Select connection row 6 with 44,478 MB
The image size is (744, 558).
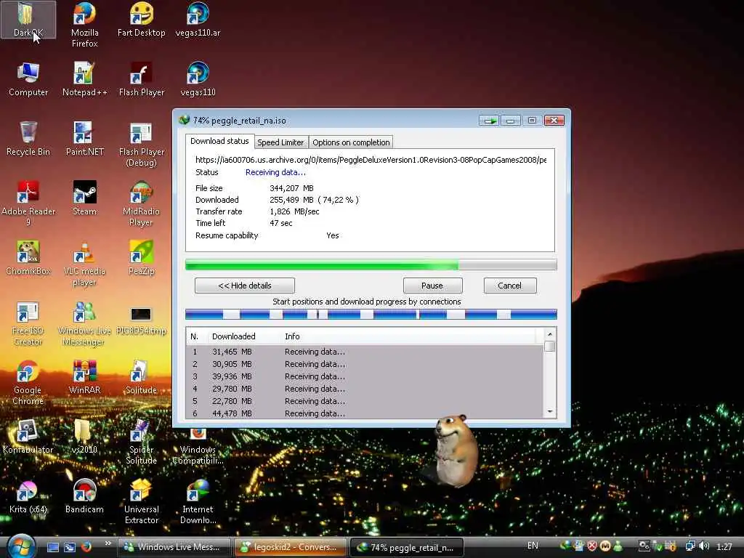click(365, 413)
